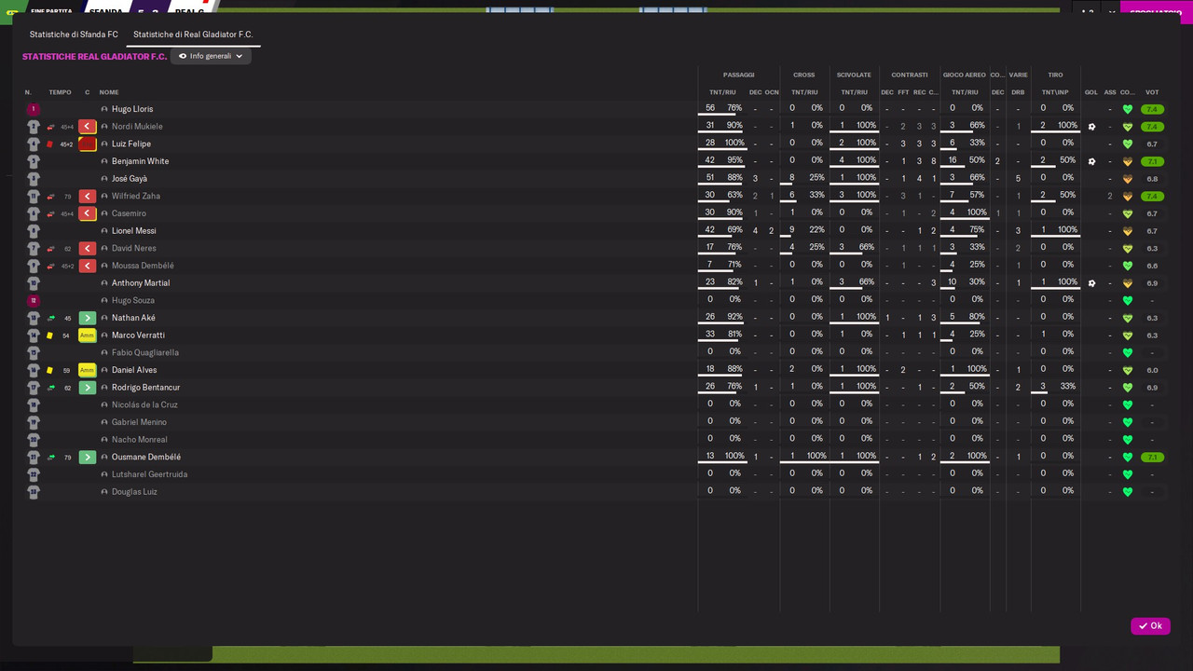Click Nordi Mukiele's red substituted-off arrow
This screenshot has height=671, width=1193.
[x=88, y=127]
